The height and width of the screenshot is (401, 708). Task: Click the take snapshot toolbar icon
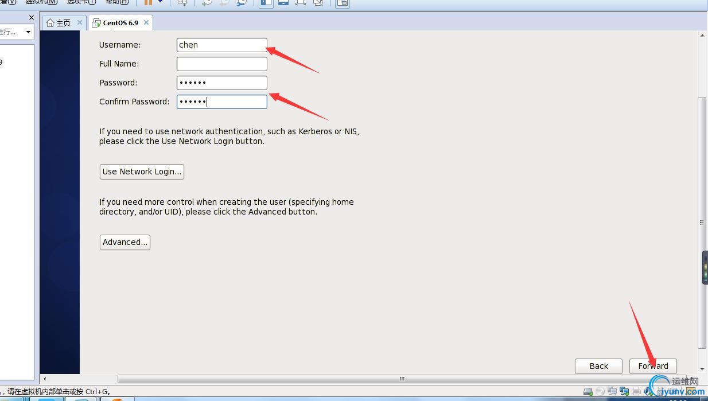click(x=208, y=3)
